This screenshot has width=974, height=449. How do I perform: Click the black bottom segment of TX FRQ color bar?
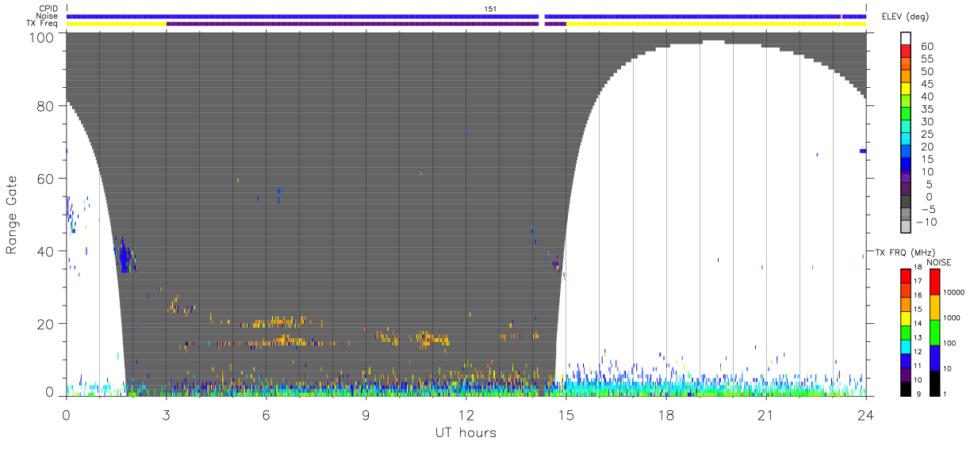point(905,388)
